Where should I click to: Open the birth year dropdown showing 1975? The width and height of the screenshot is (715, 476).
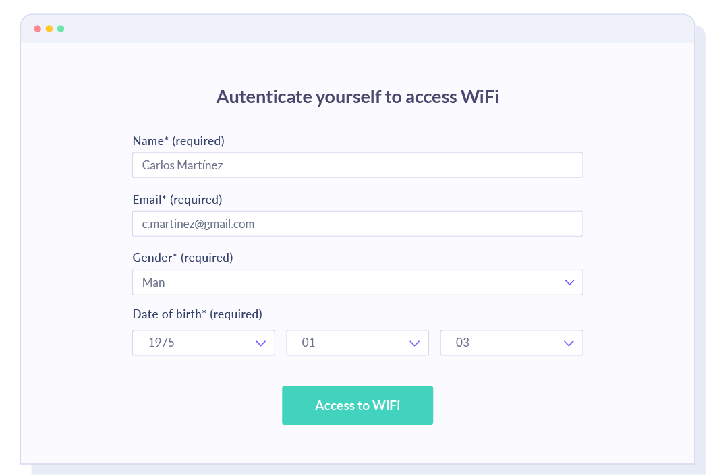coord(204,343)
